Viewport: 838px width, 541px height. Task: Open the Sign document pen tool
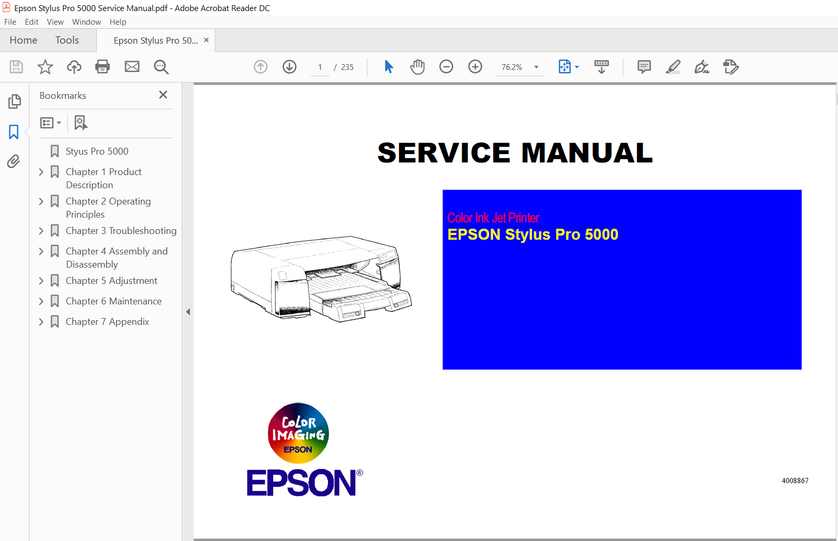(x=702, y=67)
